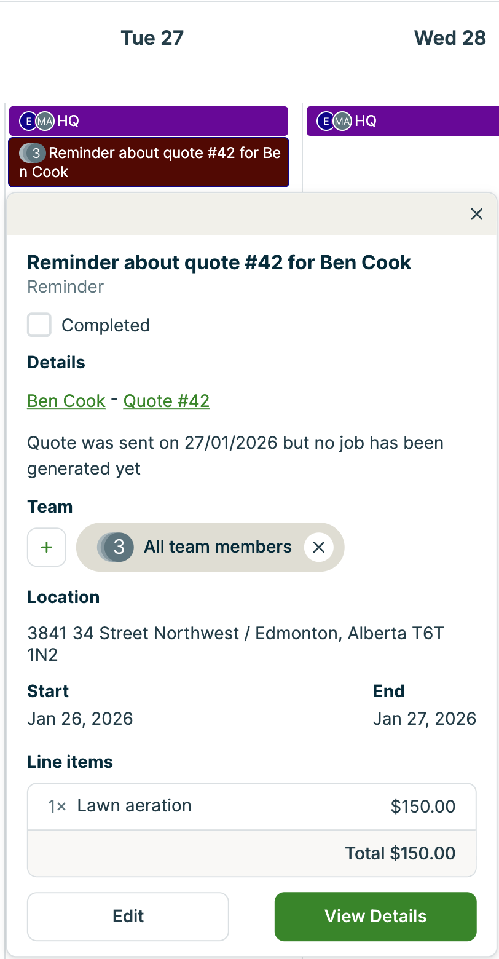Click the 3 team members avatar in the chip
The width and height of the screenshot is (499, 959).
point(117,547)
